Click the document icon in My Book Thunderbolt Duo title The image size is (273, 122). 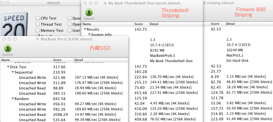point(105,3)
